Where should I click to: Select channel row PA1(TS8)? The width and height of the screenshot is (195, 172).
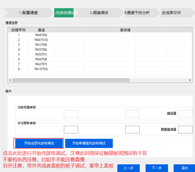coord(100,45)
